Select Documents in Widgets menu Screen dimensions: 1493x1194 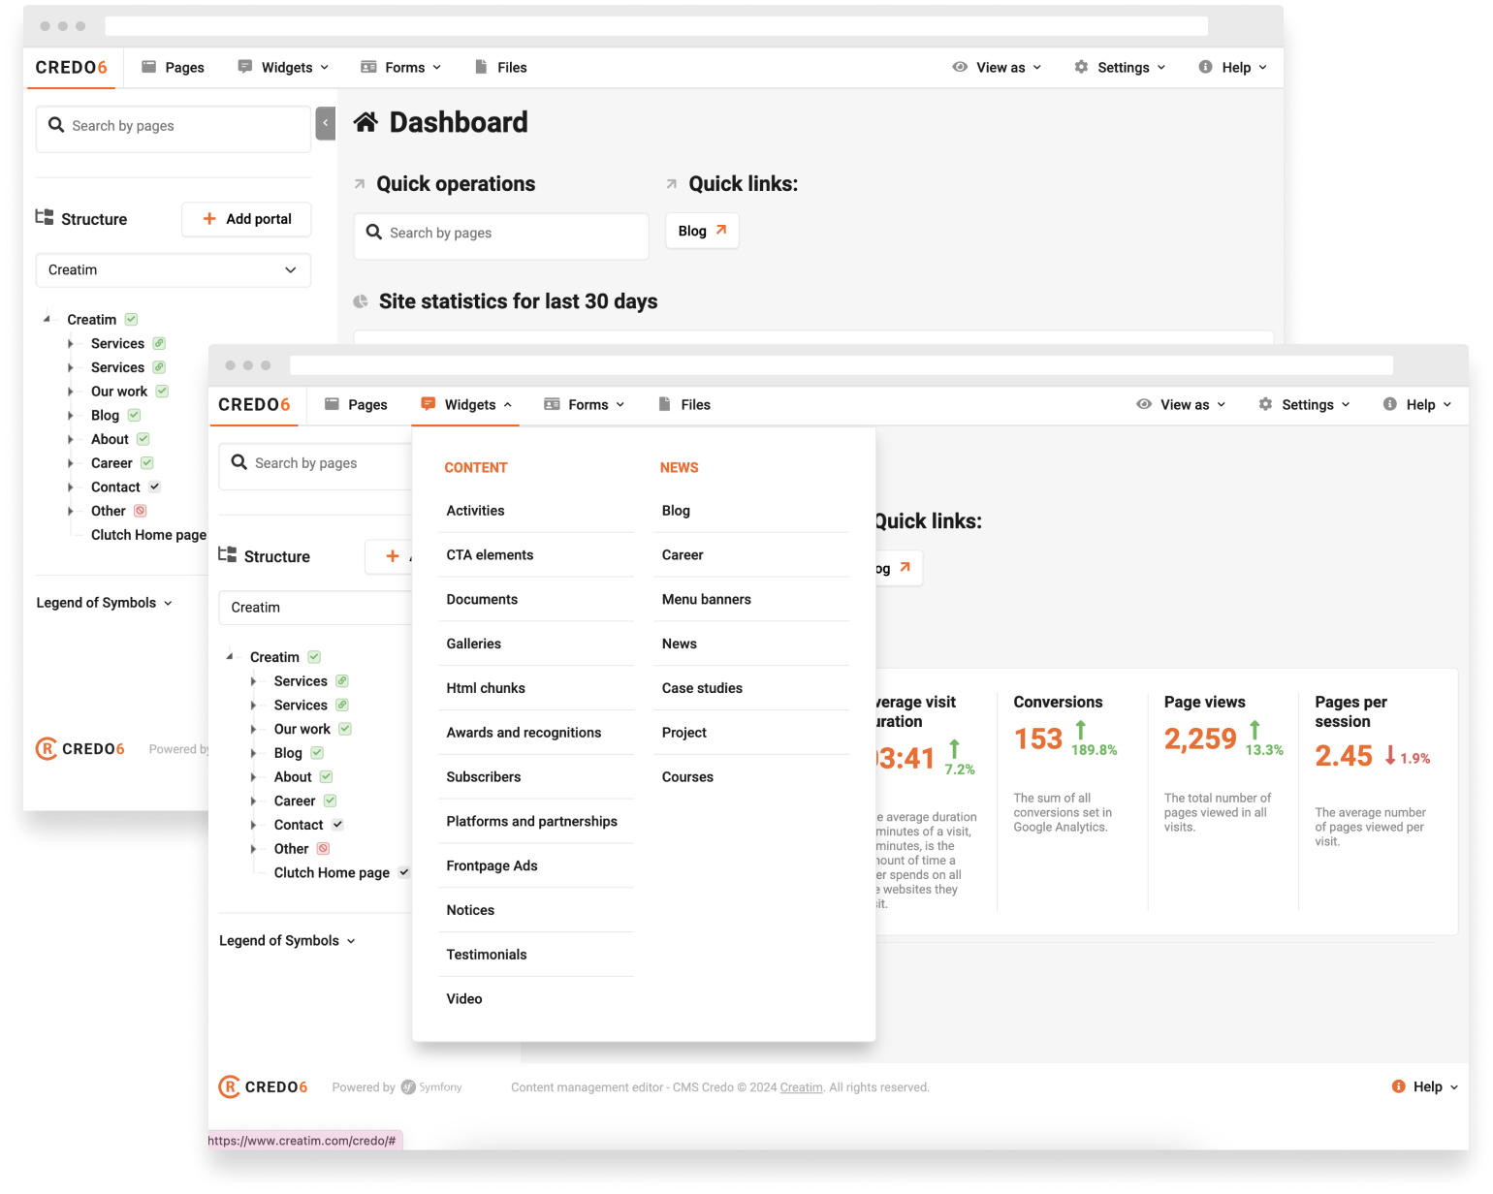click(536, 600)
